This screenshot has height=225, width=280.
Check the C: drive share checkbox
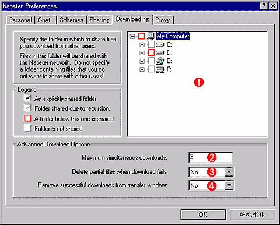point(151,44)
